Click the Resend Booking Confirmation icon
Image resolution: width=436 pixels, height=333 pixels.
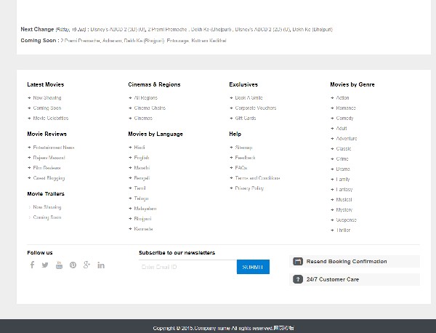298,261
